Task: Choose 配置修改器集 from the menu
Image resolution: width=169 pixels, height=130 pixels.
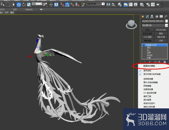Action: coord(149,66)
